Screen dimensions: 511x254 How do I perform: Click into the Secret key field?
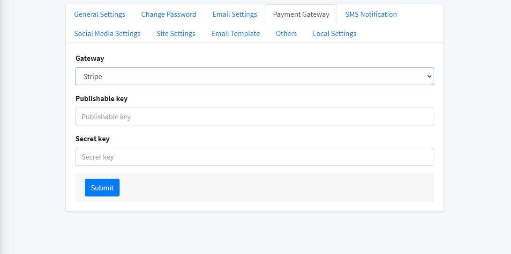[x=255, y=157]
